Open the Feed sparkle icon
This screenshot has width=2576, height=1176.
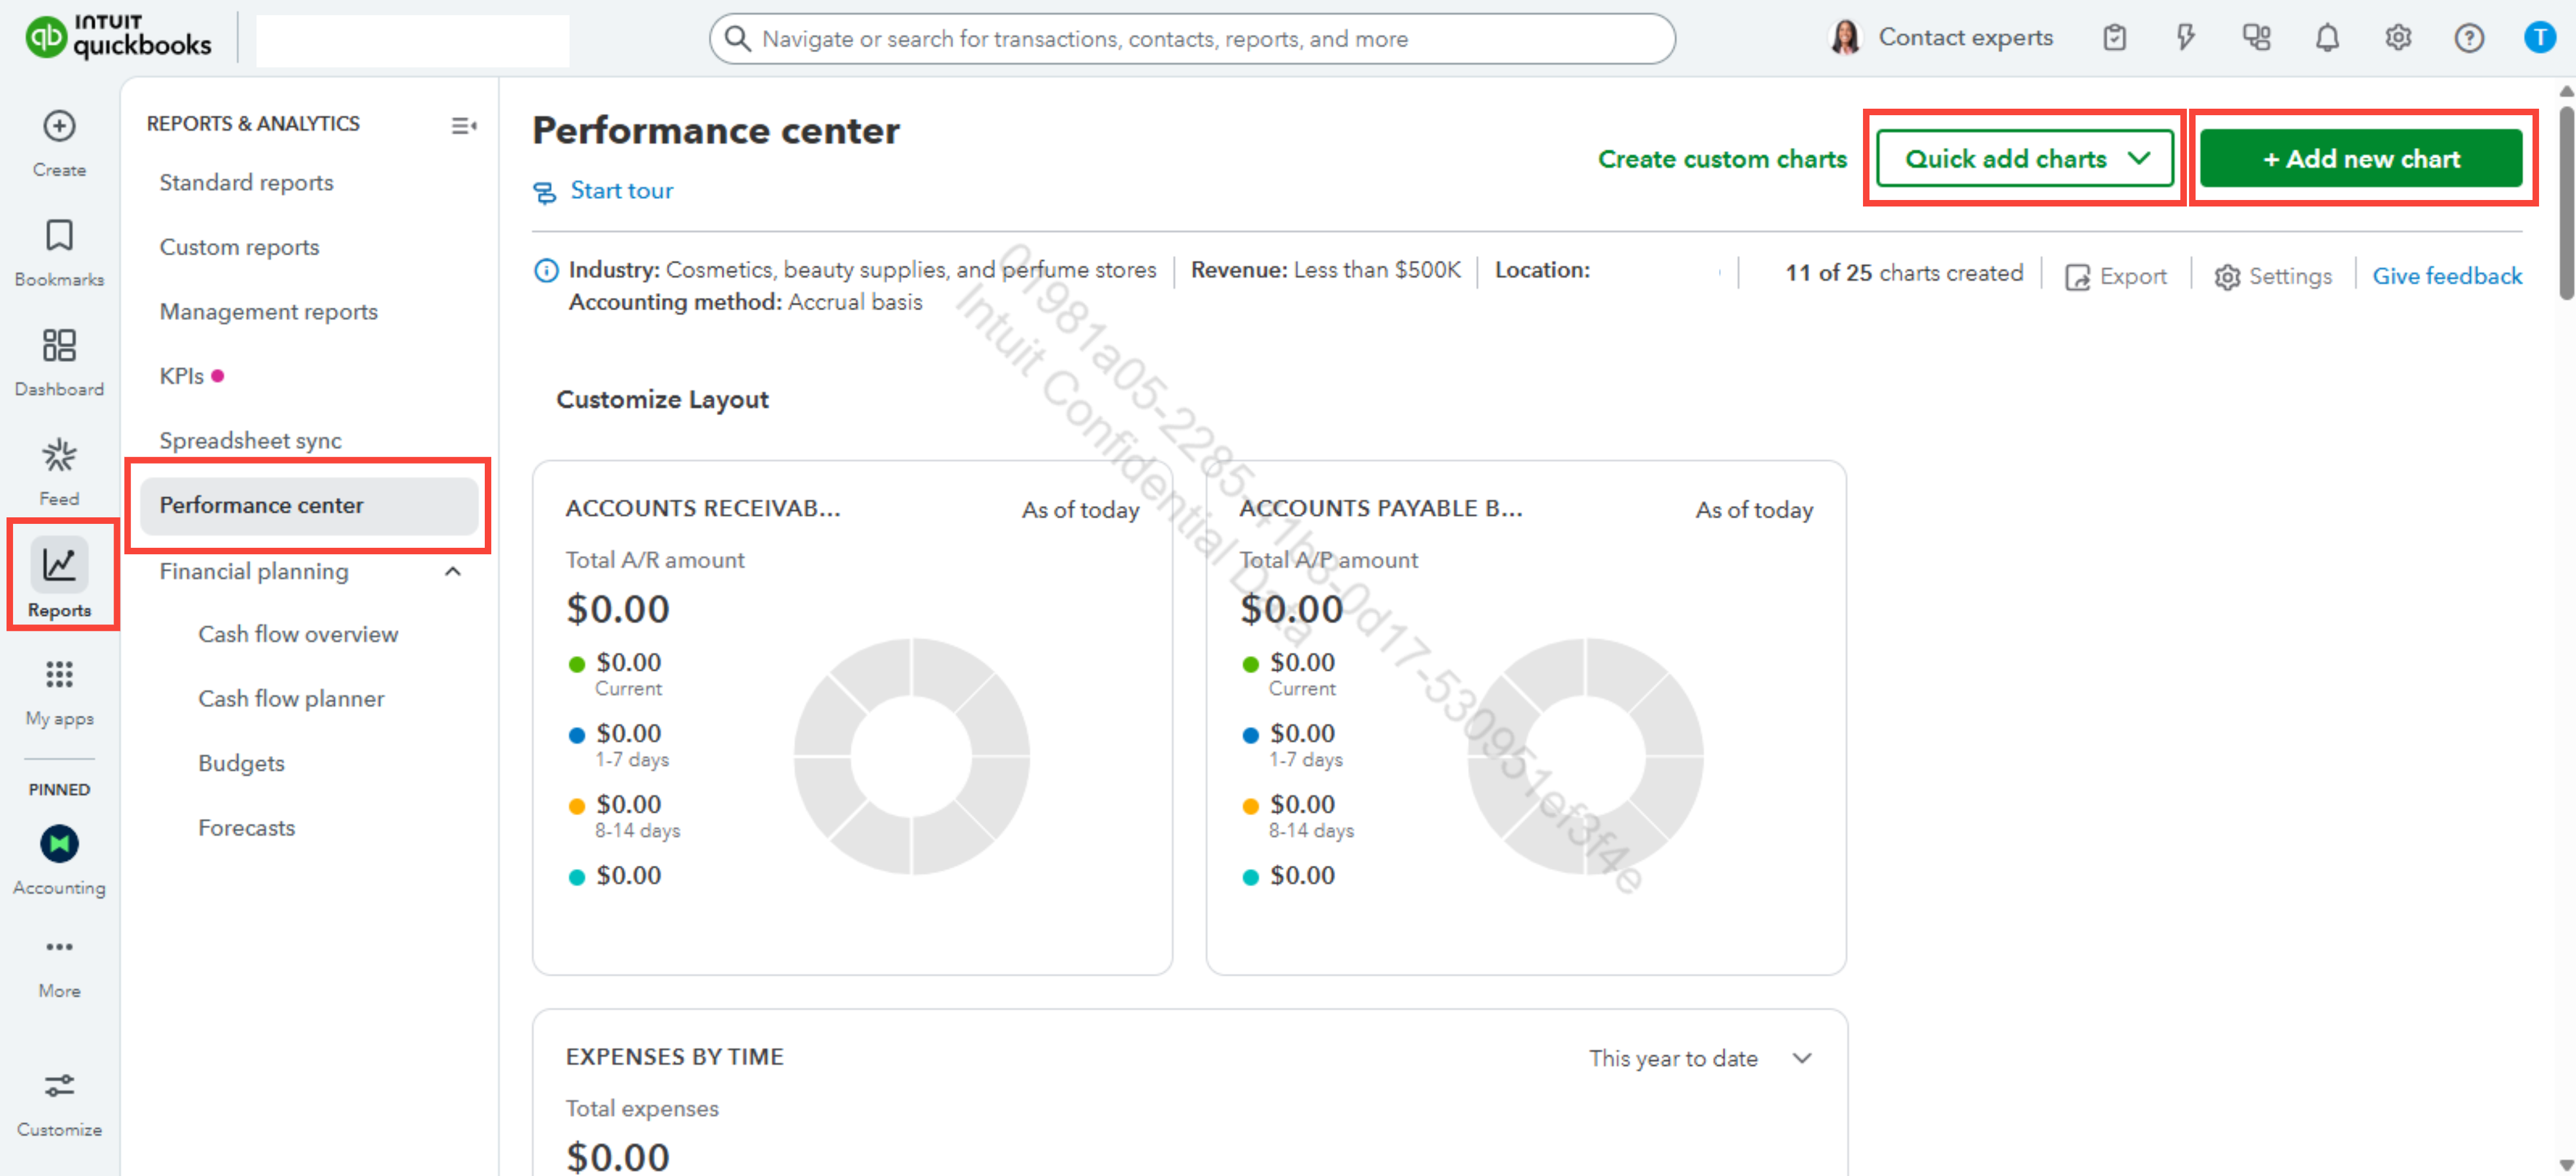point(59,456)
